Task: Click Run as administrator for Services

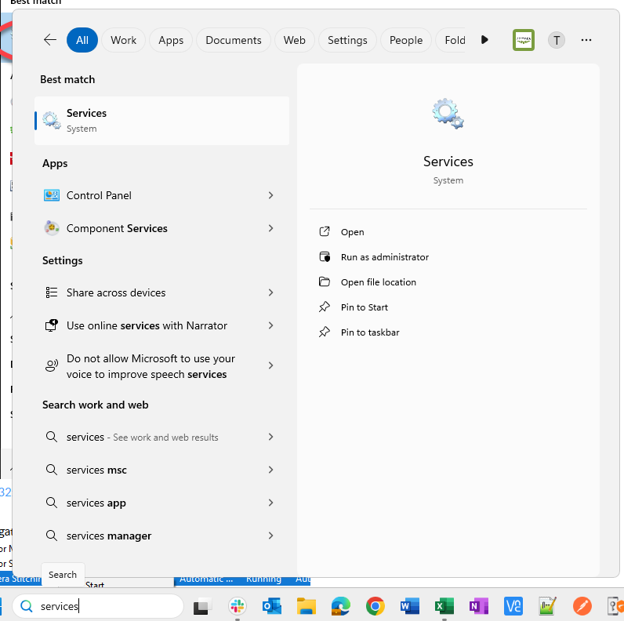Action: (384, 257)
